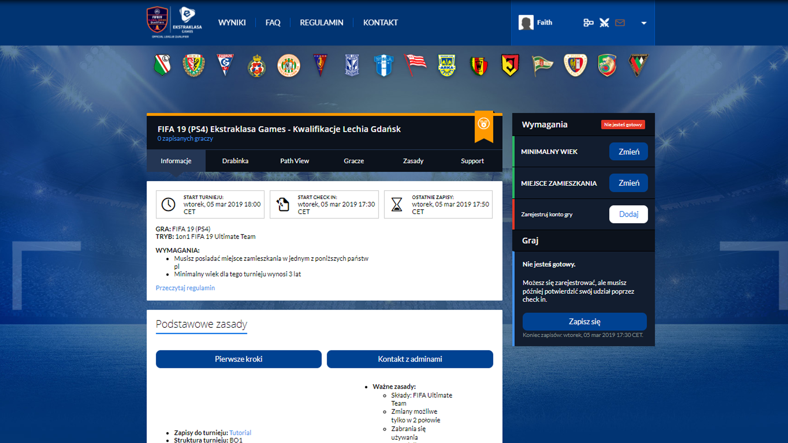The height and width of the screenshot is (443, 788).
Task: Click the clock icon beside Start Turnieju
Action: [168, 204]
